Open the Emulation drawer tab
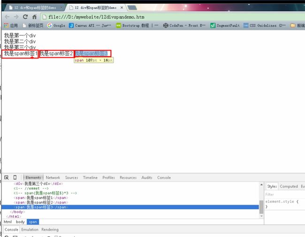The height and width of the screenshot is (237, 305). tap(30, 230)
